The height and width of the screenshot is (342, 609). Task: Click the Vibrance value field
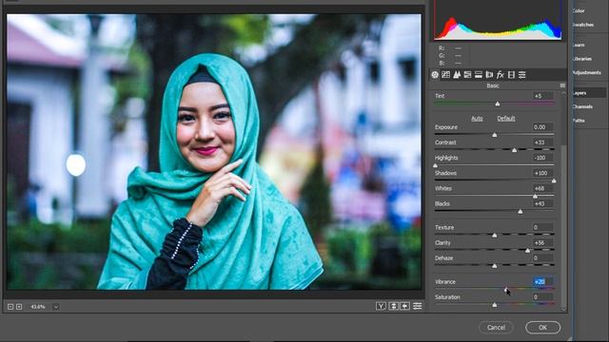[x=543, y=282]
